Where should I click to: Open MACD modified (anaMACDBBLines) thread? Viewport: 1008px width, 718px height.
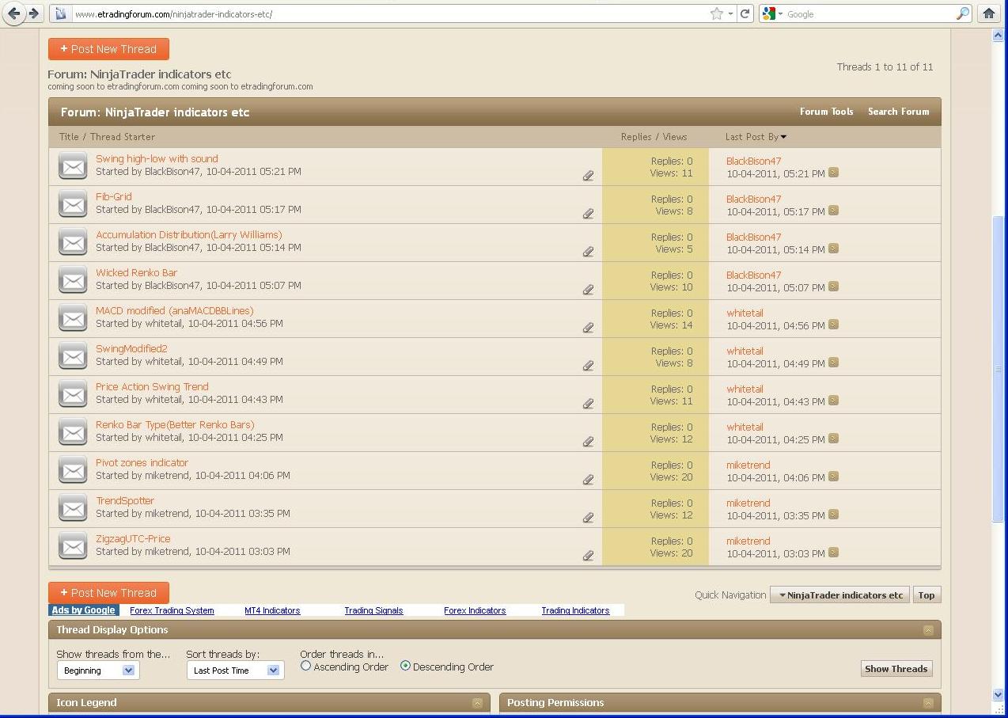click(x=175, y=310)
